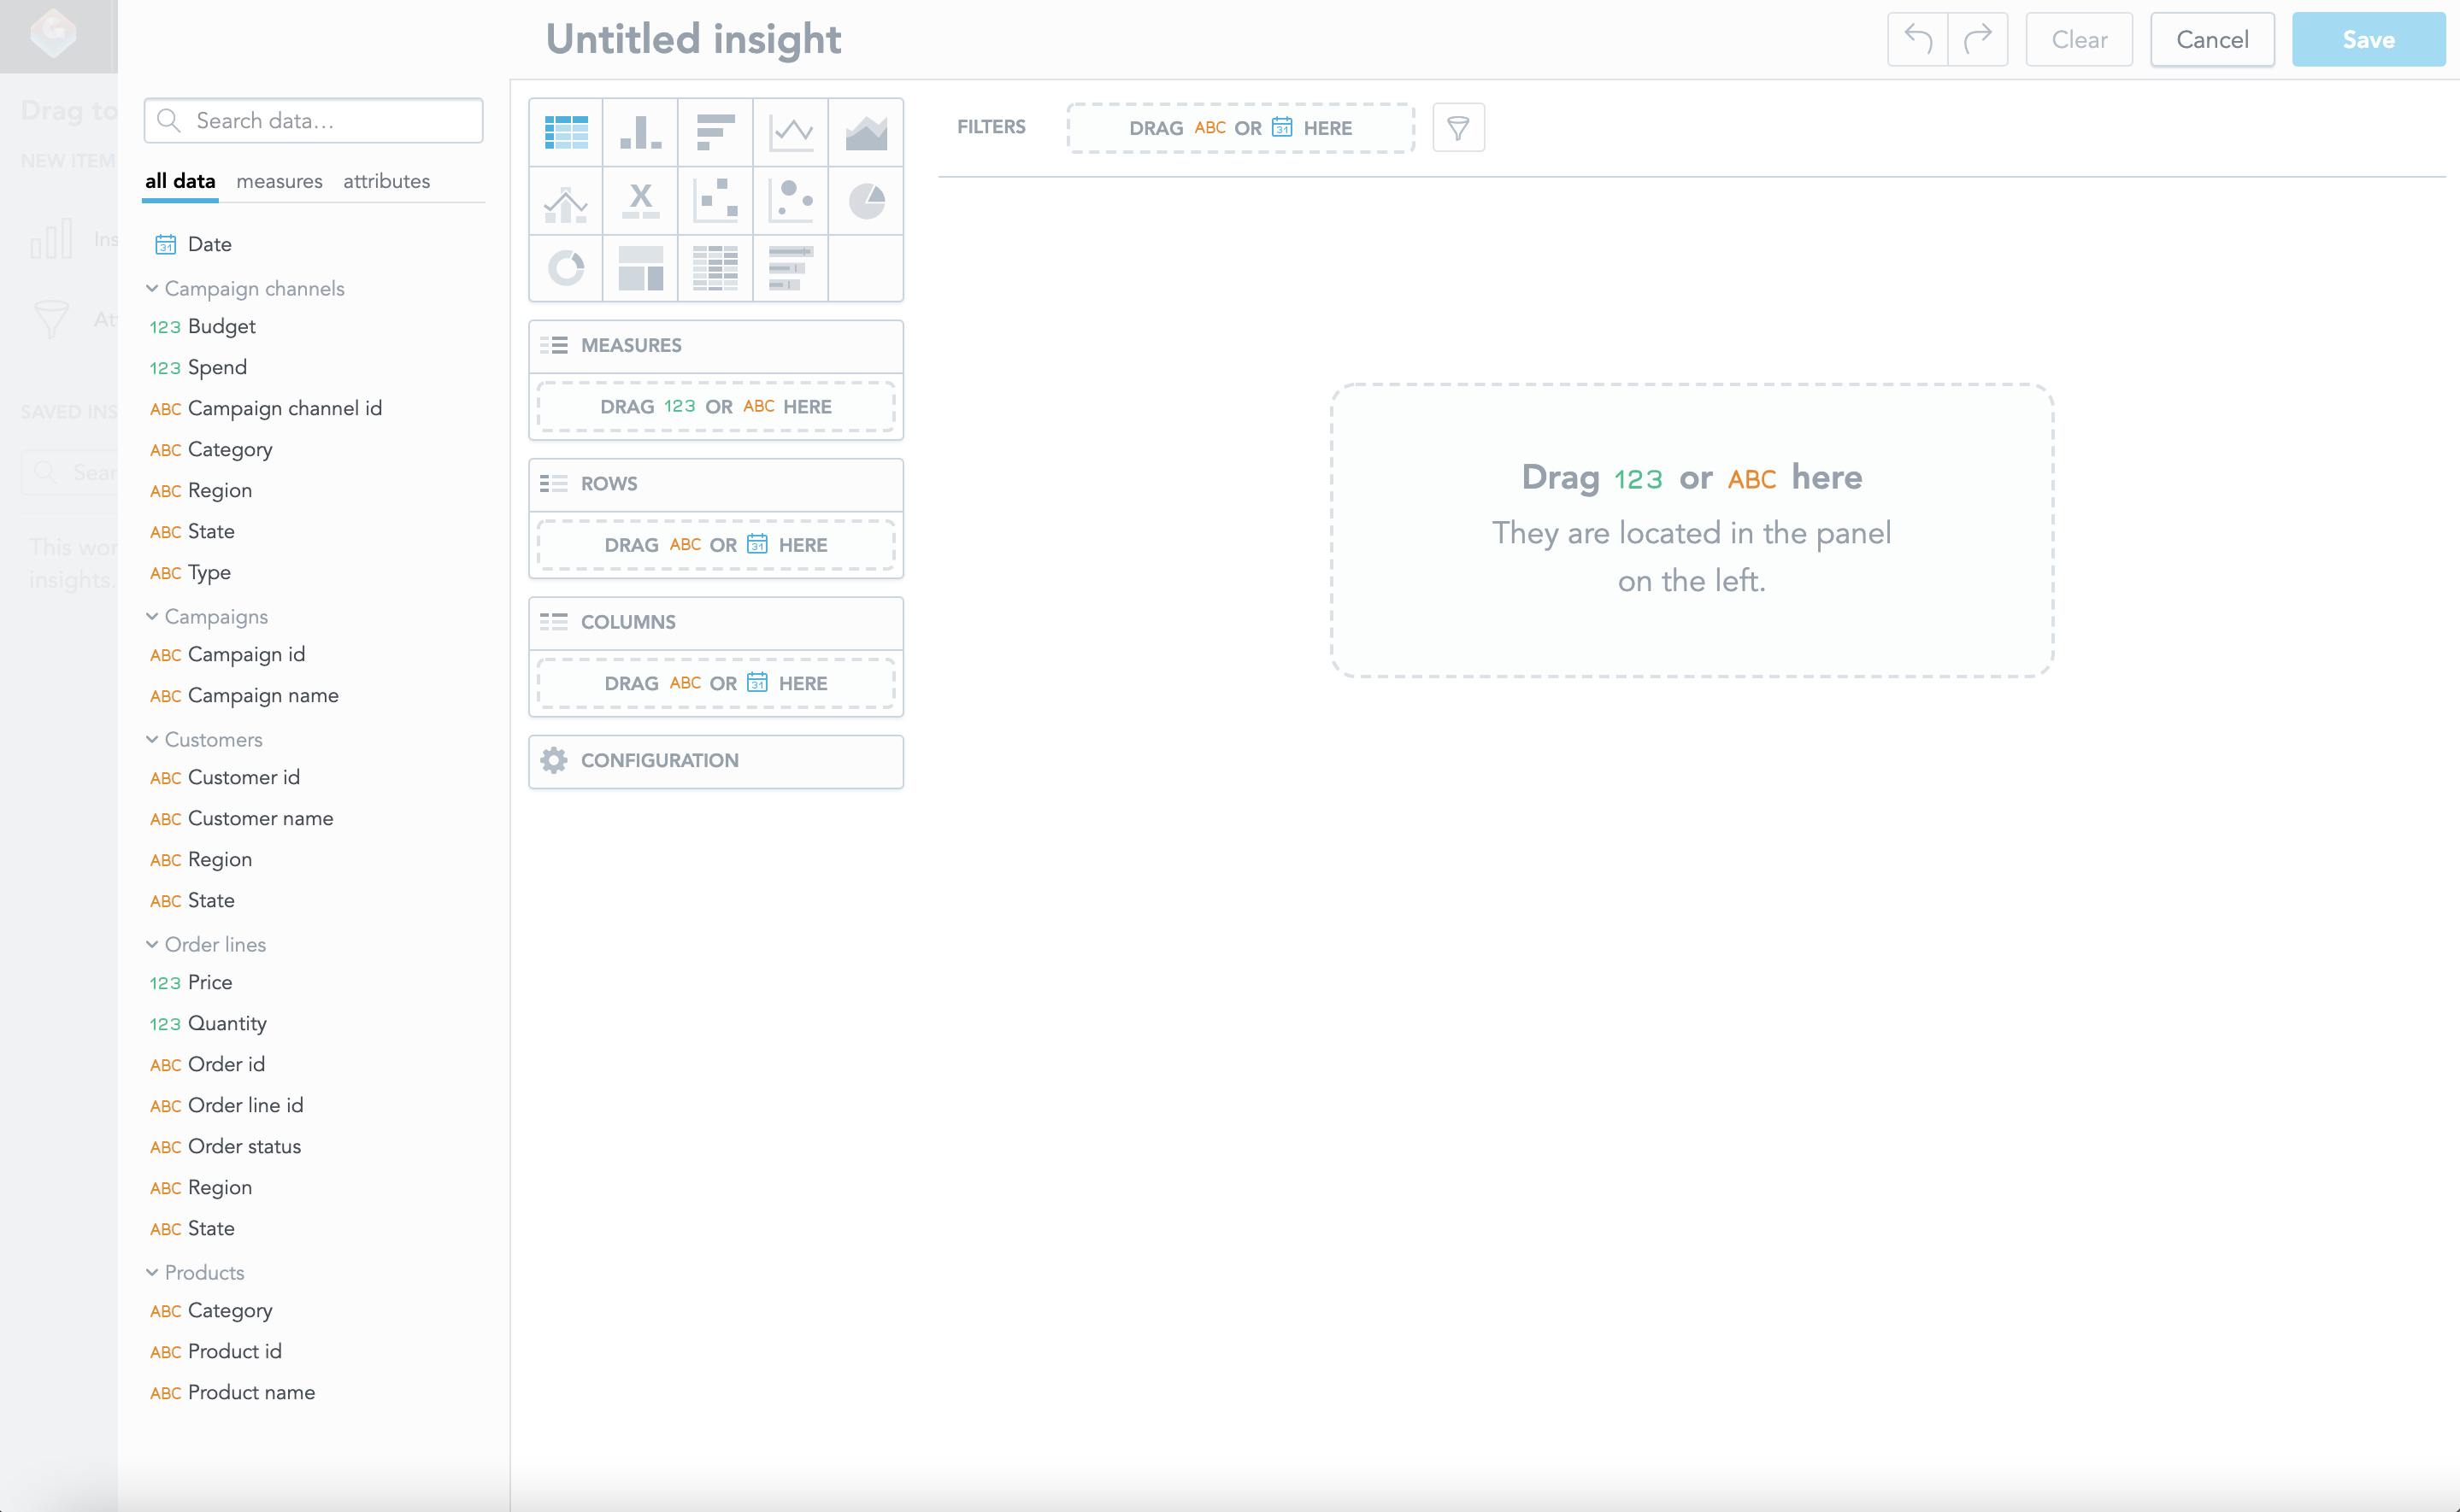The width and height of the screenshot is (2460, 1512).
Task: Expand the Configuration section
Action: (715, 761)
